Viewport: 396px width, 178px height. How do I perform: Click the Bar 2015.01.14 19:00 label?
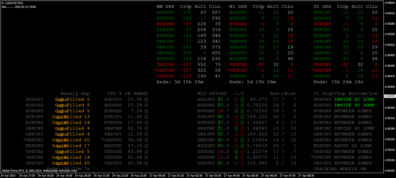[x=19, y=6]
